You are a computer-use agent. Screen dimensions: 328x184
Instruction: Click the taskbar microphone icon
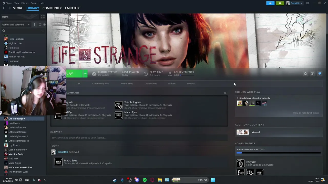[34, 180]
